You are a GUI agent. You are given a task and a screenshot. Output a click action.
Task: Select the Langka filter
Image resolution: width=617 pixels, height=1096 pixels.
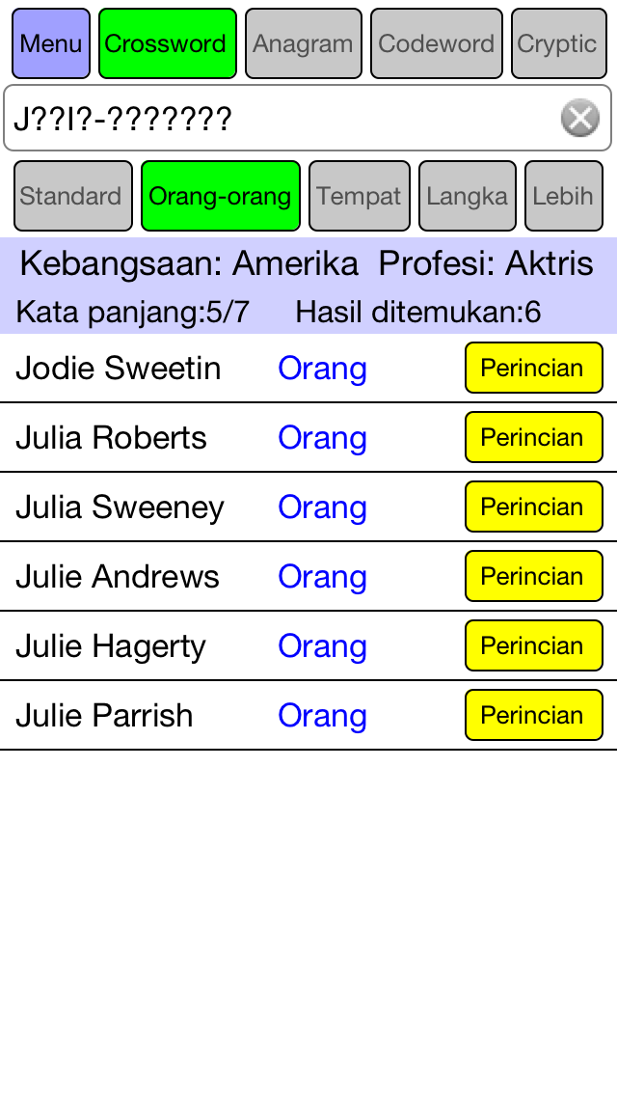coord(468,196)
